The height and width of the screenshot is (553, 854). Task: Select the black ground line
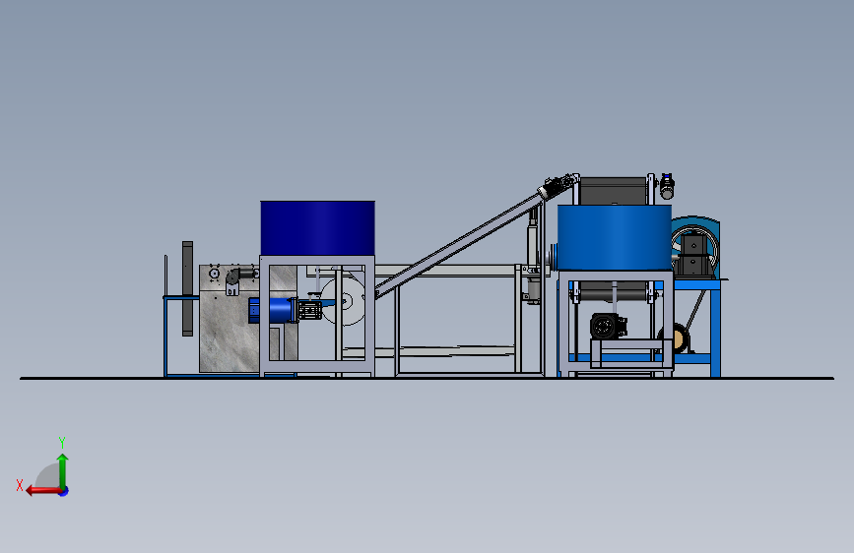coord(427,378)
